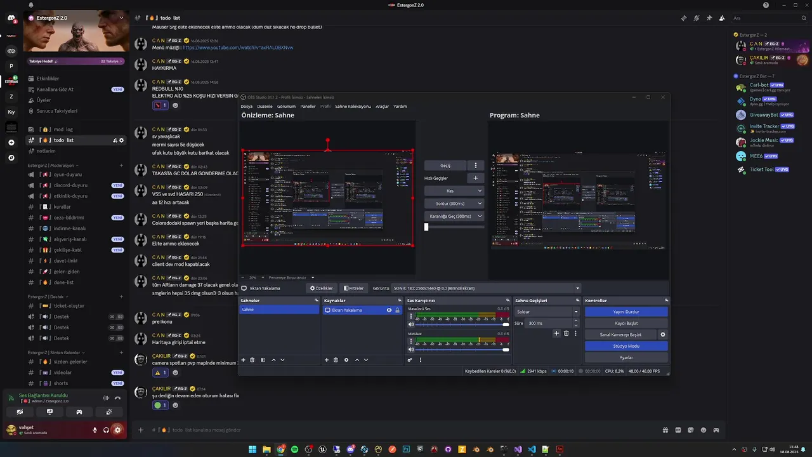
Task: Disconnect from Discord voice channel
Action: pyautogui.click(x=117, y=398)
